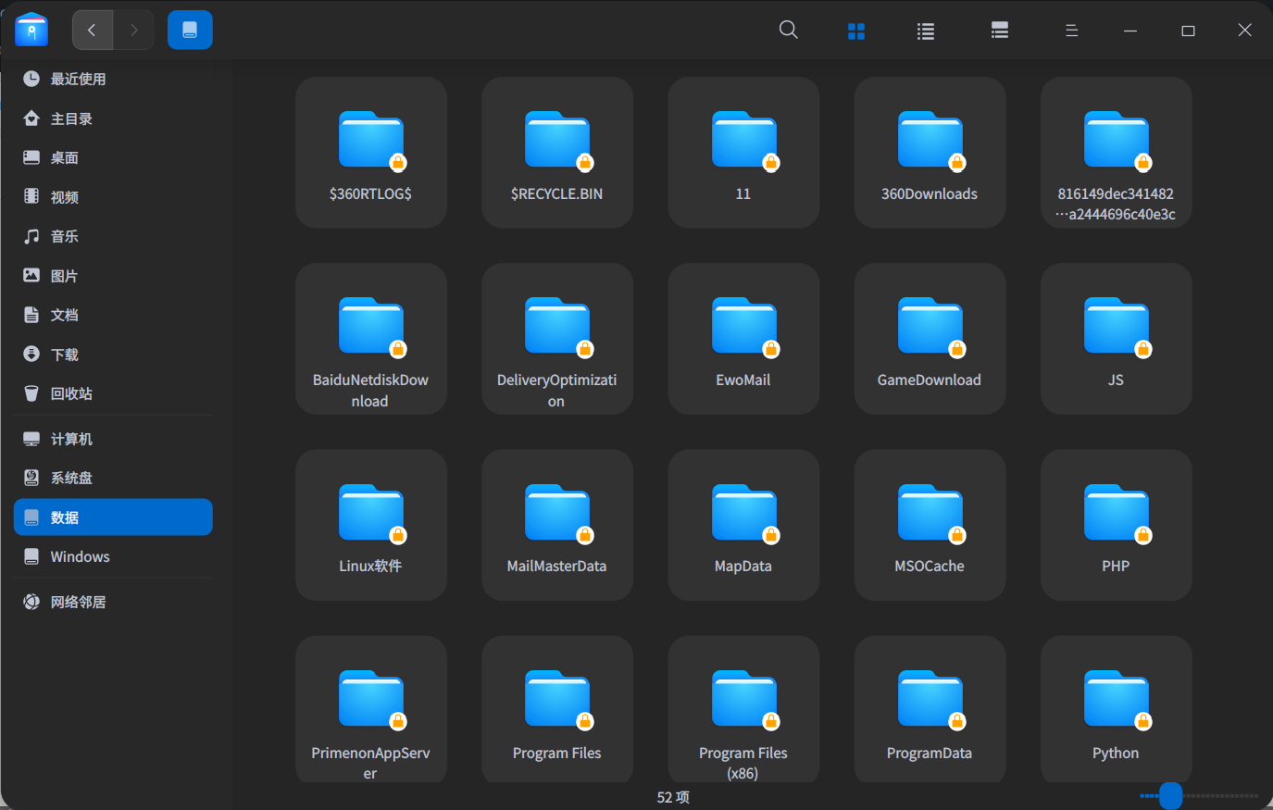Select the PrimenonAppServer folder icon
The height and width of the screenshot is (810, 1273).
pyautogui.click(x=371, y=699)
